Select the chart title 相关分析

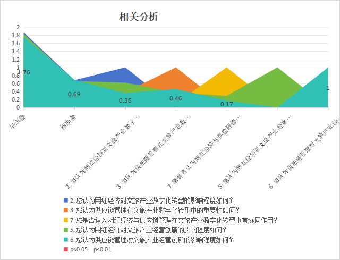click(139, 17)
